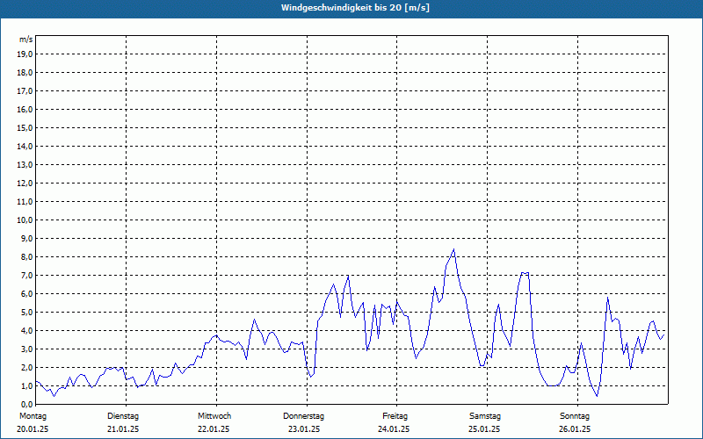
Task: Select the 'Donnerstag' day label
Action: pyautogui.click(x=303, y=416)
